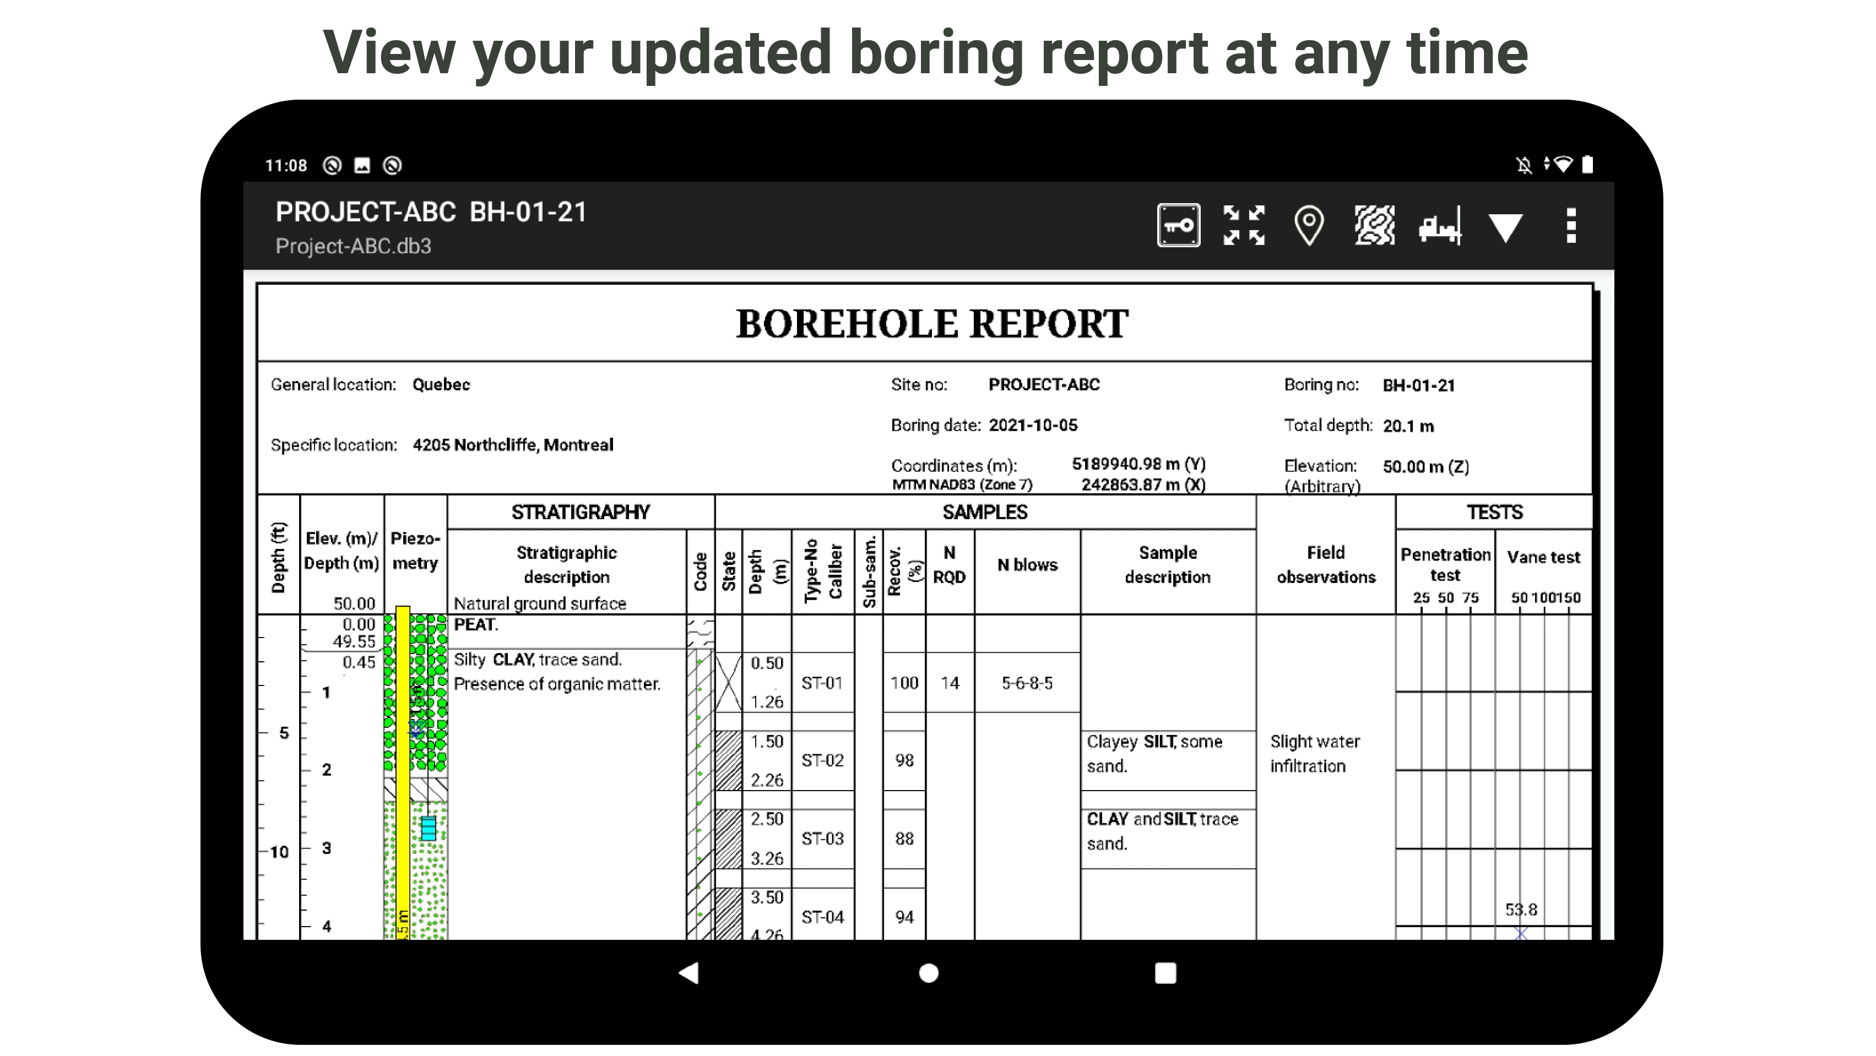
Task: Tap the Natural ground surface label
Action: pos(540,603)
